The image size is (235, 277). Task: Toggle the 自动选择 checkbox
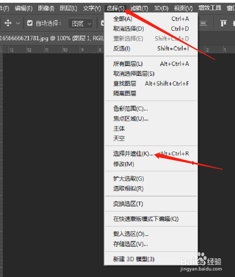point(30,23)
